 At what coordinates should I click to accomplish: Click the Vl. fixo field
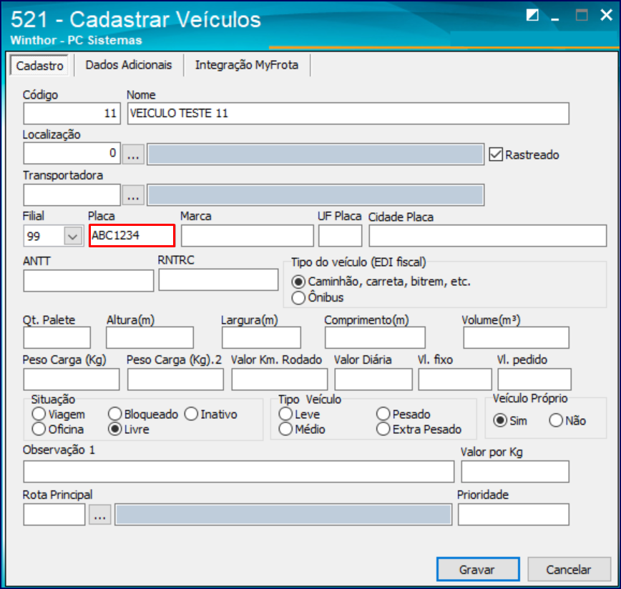click(455, 380)
